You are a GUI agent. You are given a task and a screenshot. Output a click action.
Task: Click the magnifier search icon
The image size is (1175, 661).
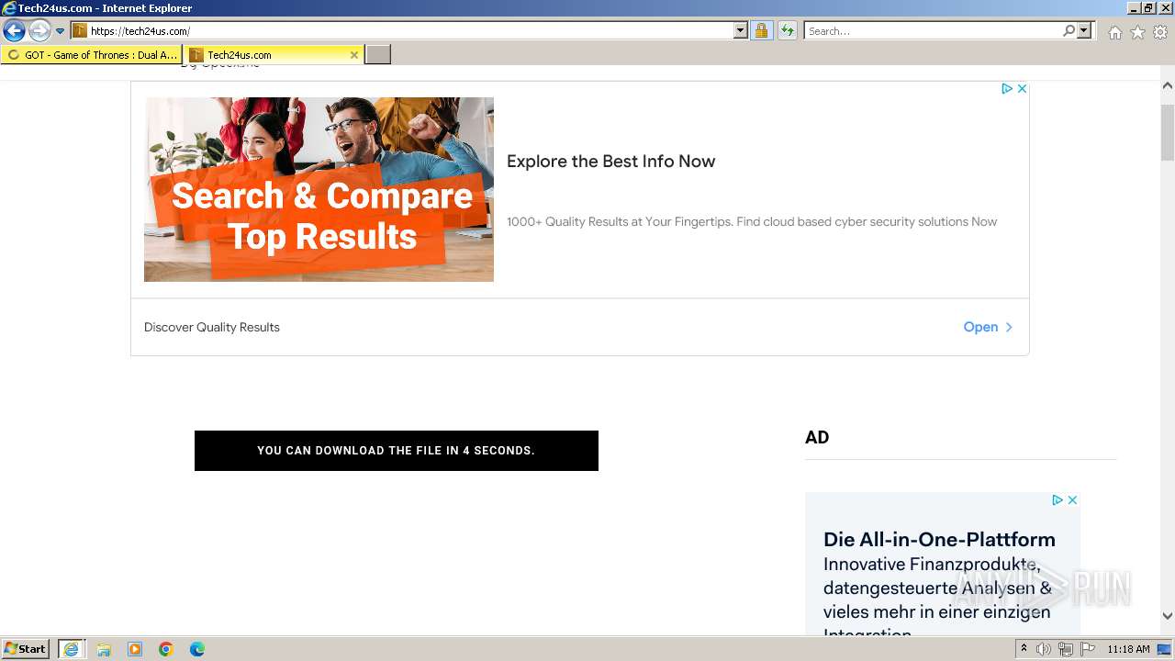[x=1069, y=31]
